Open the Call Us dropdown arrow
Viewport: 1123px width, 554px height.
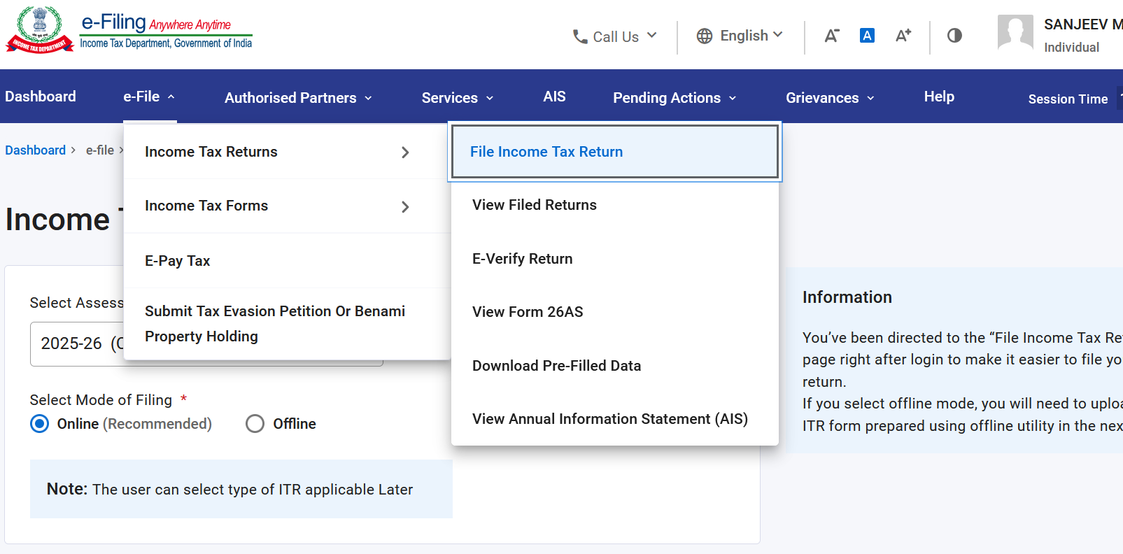pos(651,35)
